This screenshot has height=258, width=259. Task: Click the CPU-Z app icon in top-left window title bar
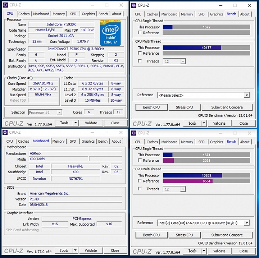tap(5, 5)
